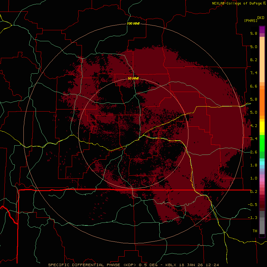Click the 5.0 value on color scale
This screenshot has height=267, width=267.
(254, 112)
